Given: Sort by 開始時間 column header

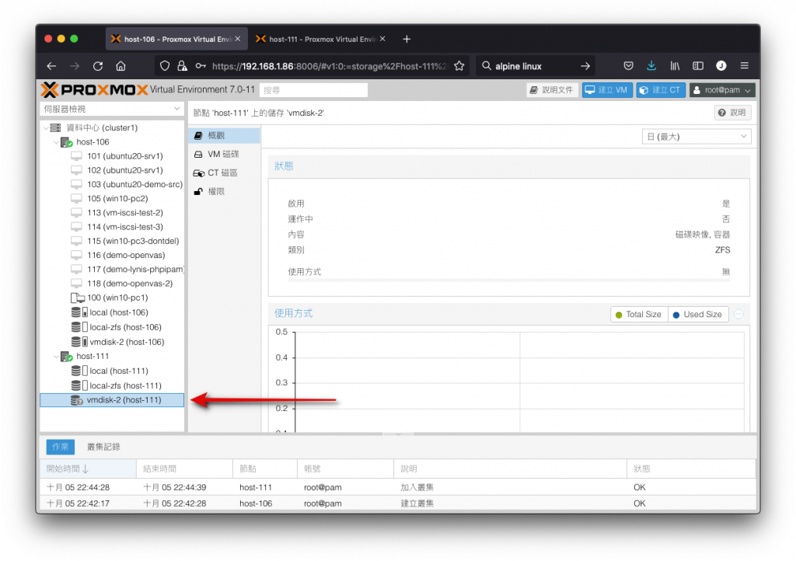Looking at the screenshot, I should (x=88, y=469).
